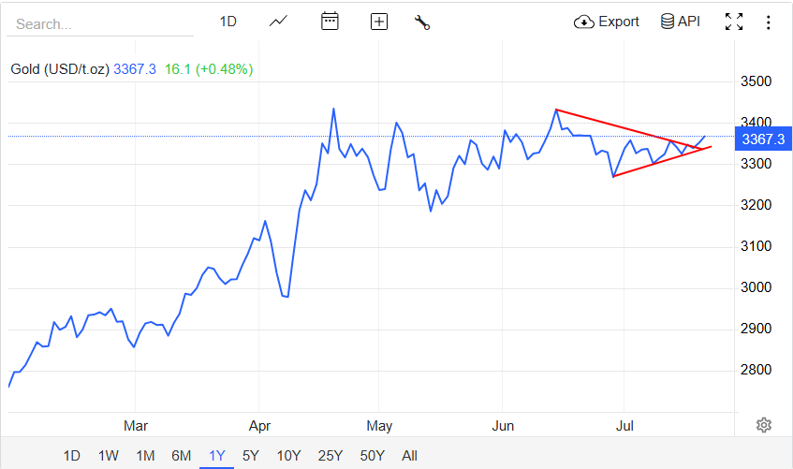
Task: Click the 2800 axis label
Action: tap(756, 370)
